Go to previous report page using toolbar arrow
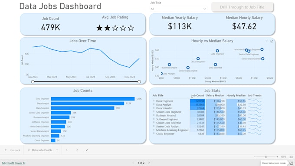The image size is (295, 166). pyautogui.click(x=67, y=150)
